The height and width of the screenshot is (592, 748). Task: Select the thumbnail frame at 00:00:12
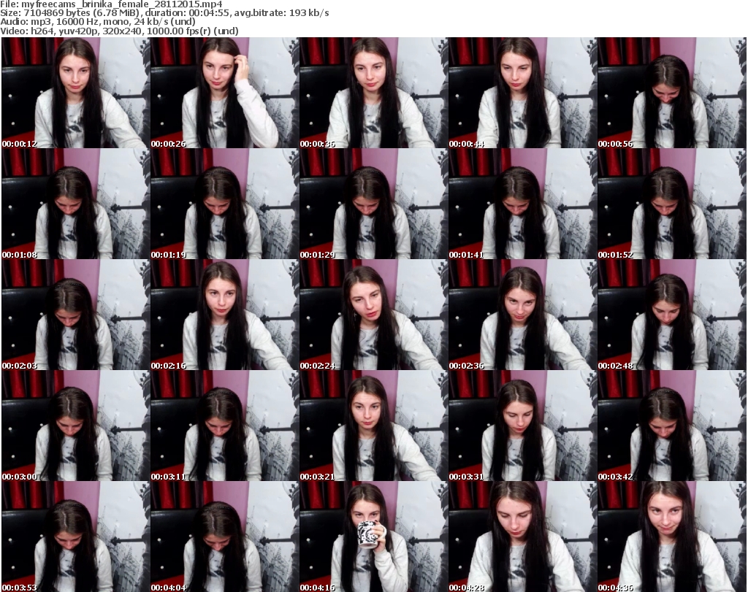[x=75, y=93]
